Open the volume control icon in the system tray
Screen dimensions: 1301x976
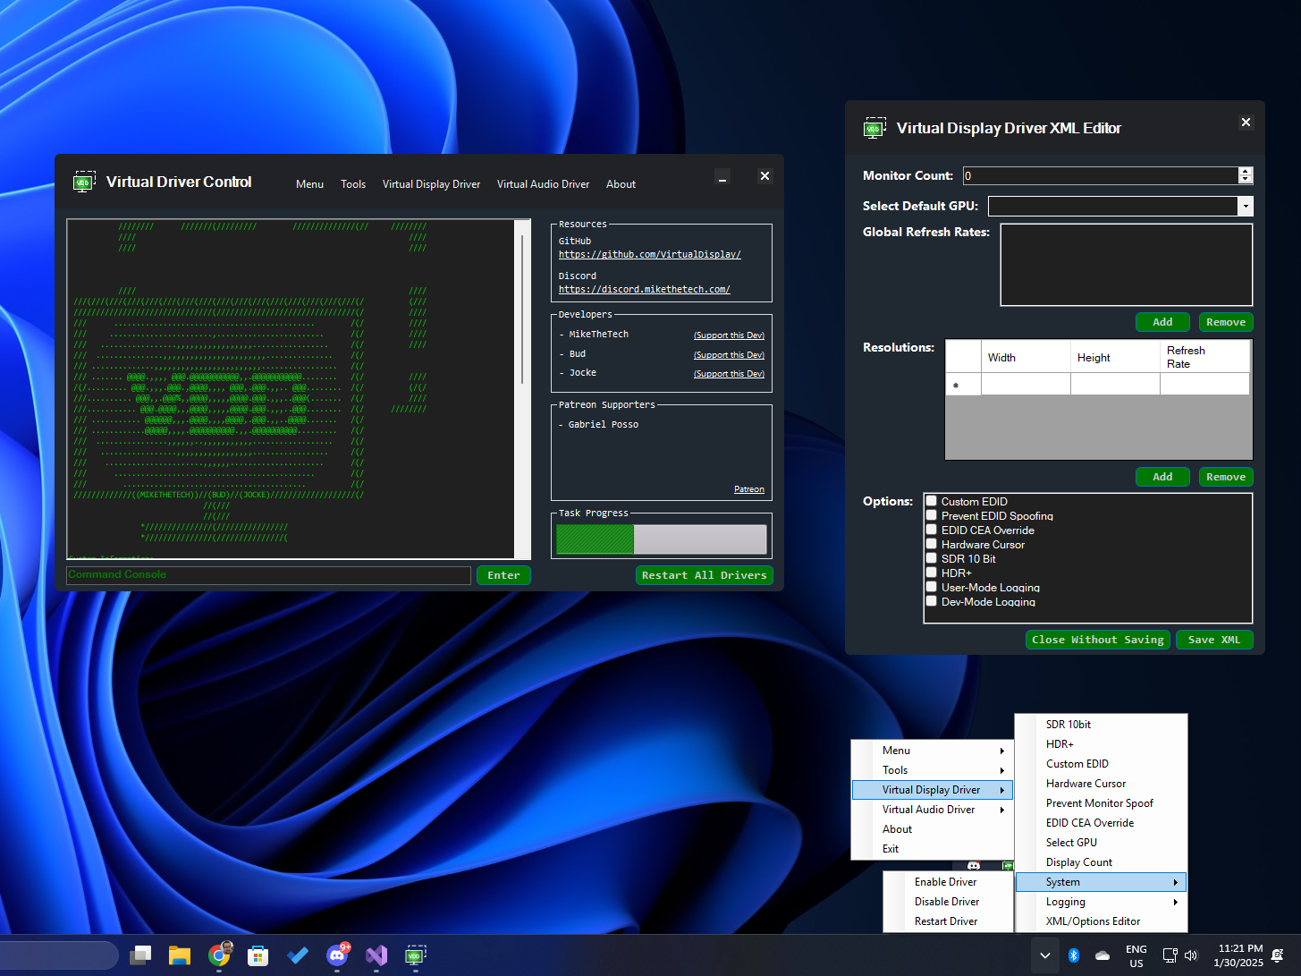pos(1191,955)
